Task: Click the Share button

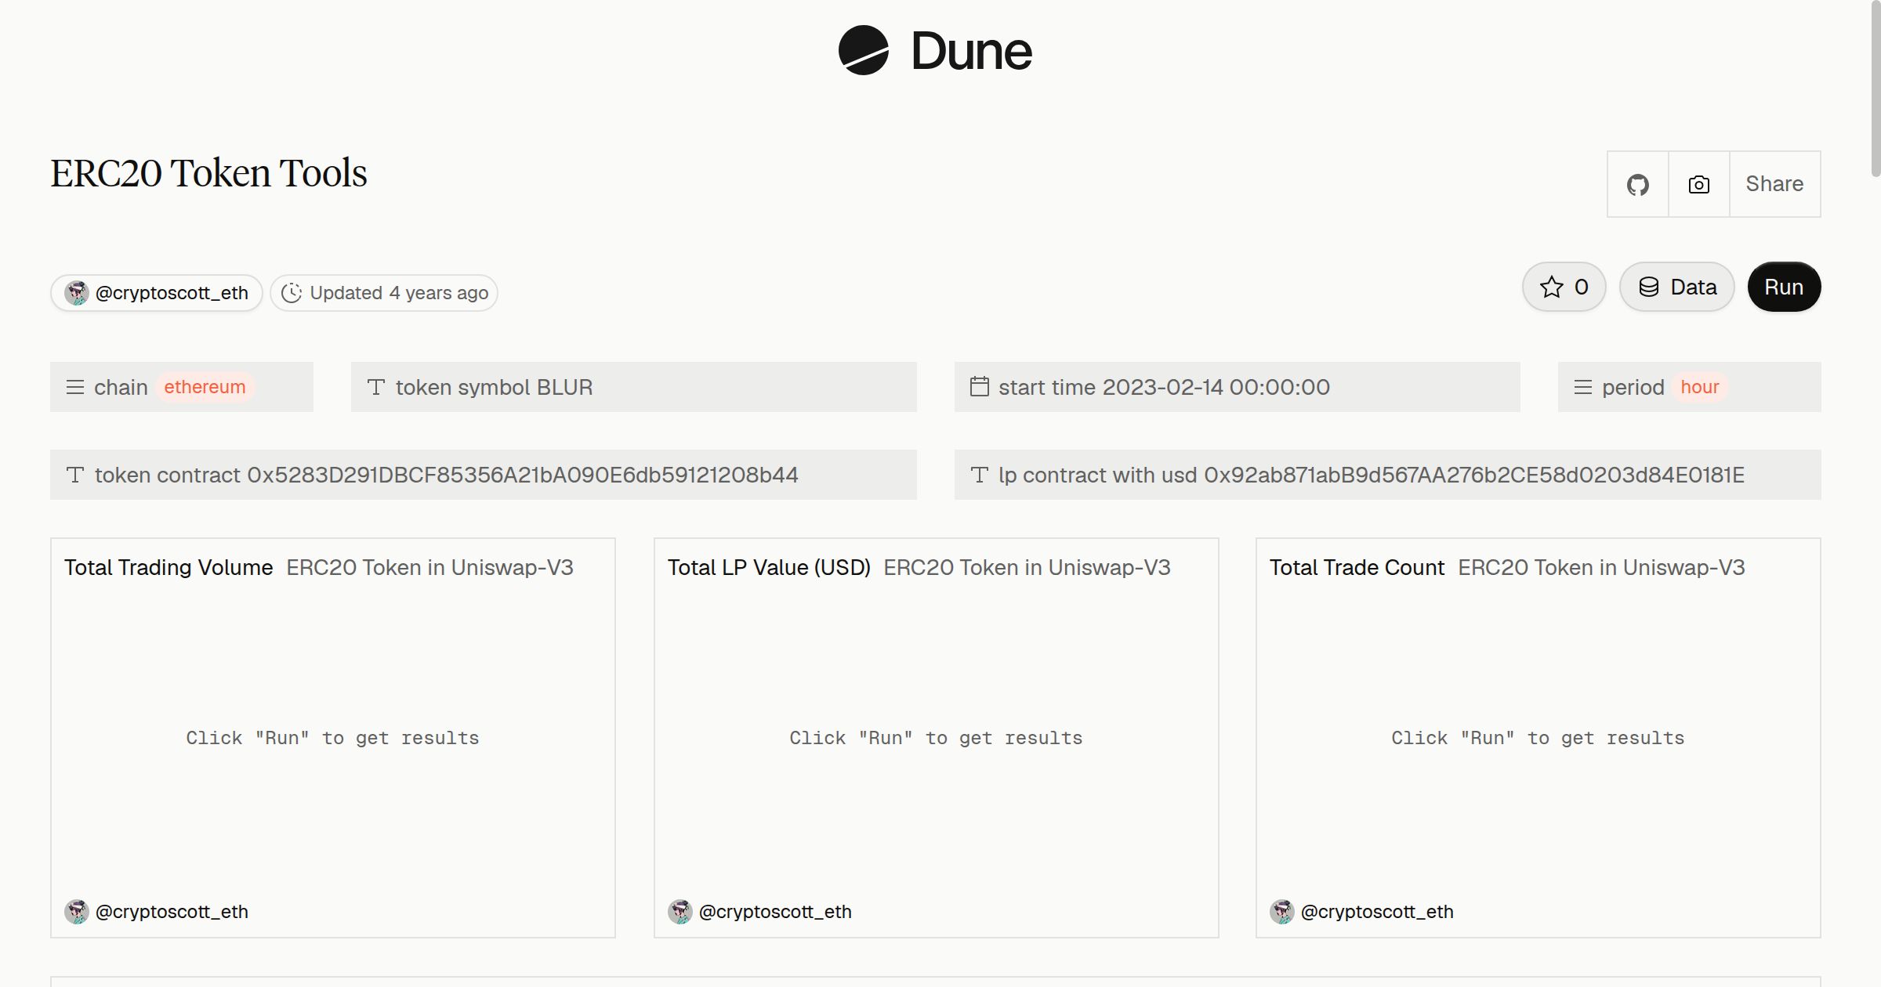Action: pos(1774,184)
